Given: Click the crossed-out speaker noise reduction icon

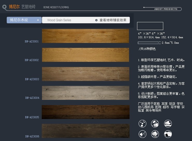Looking at the screenshot, I should click(x=142, y=134).
